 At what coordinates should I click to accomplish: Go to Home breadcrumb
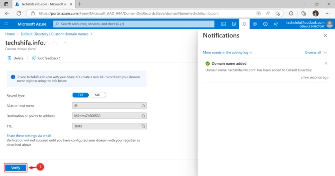click(x=10, y=34)
